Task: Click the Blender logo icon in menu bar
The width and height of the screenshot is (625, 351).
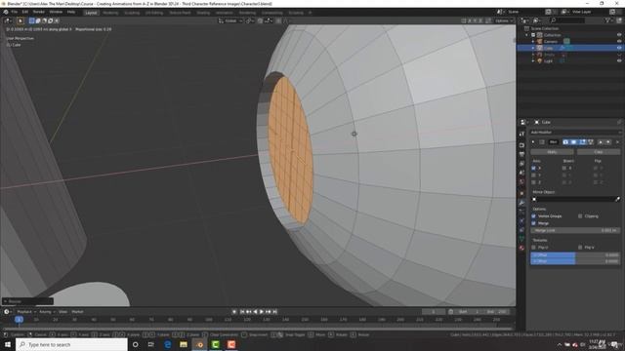Action: pos(6,12)
